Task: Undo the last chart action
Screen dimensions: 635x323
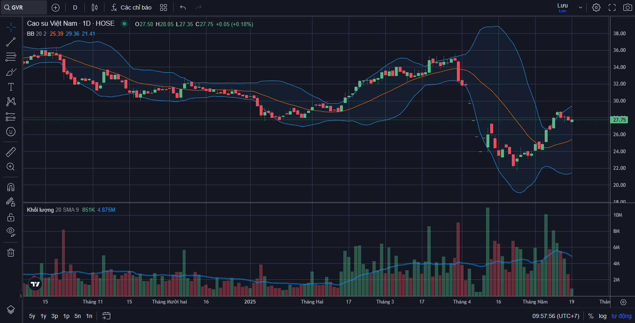Action: click(183, 7)
